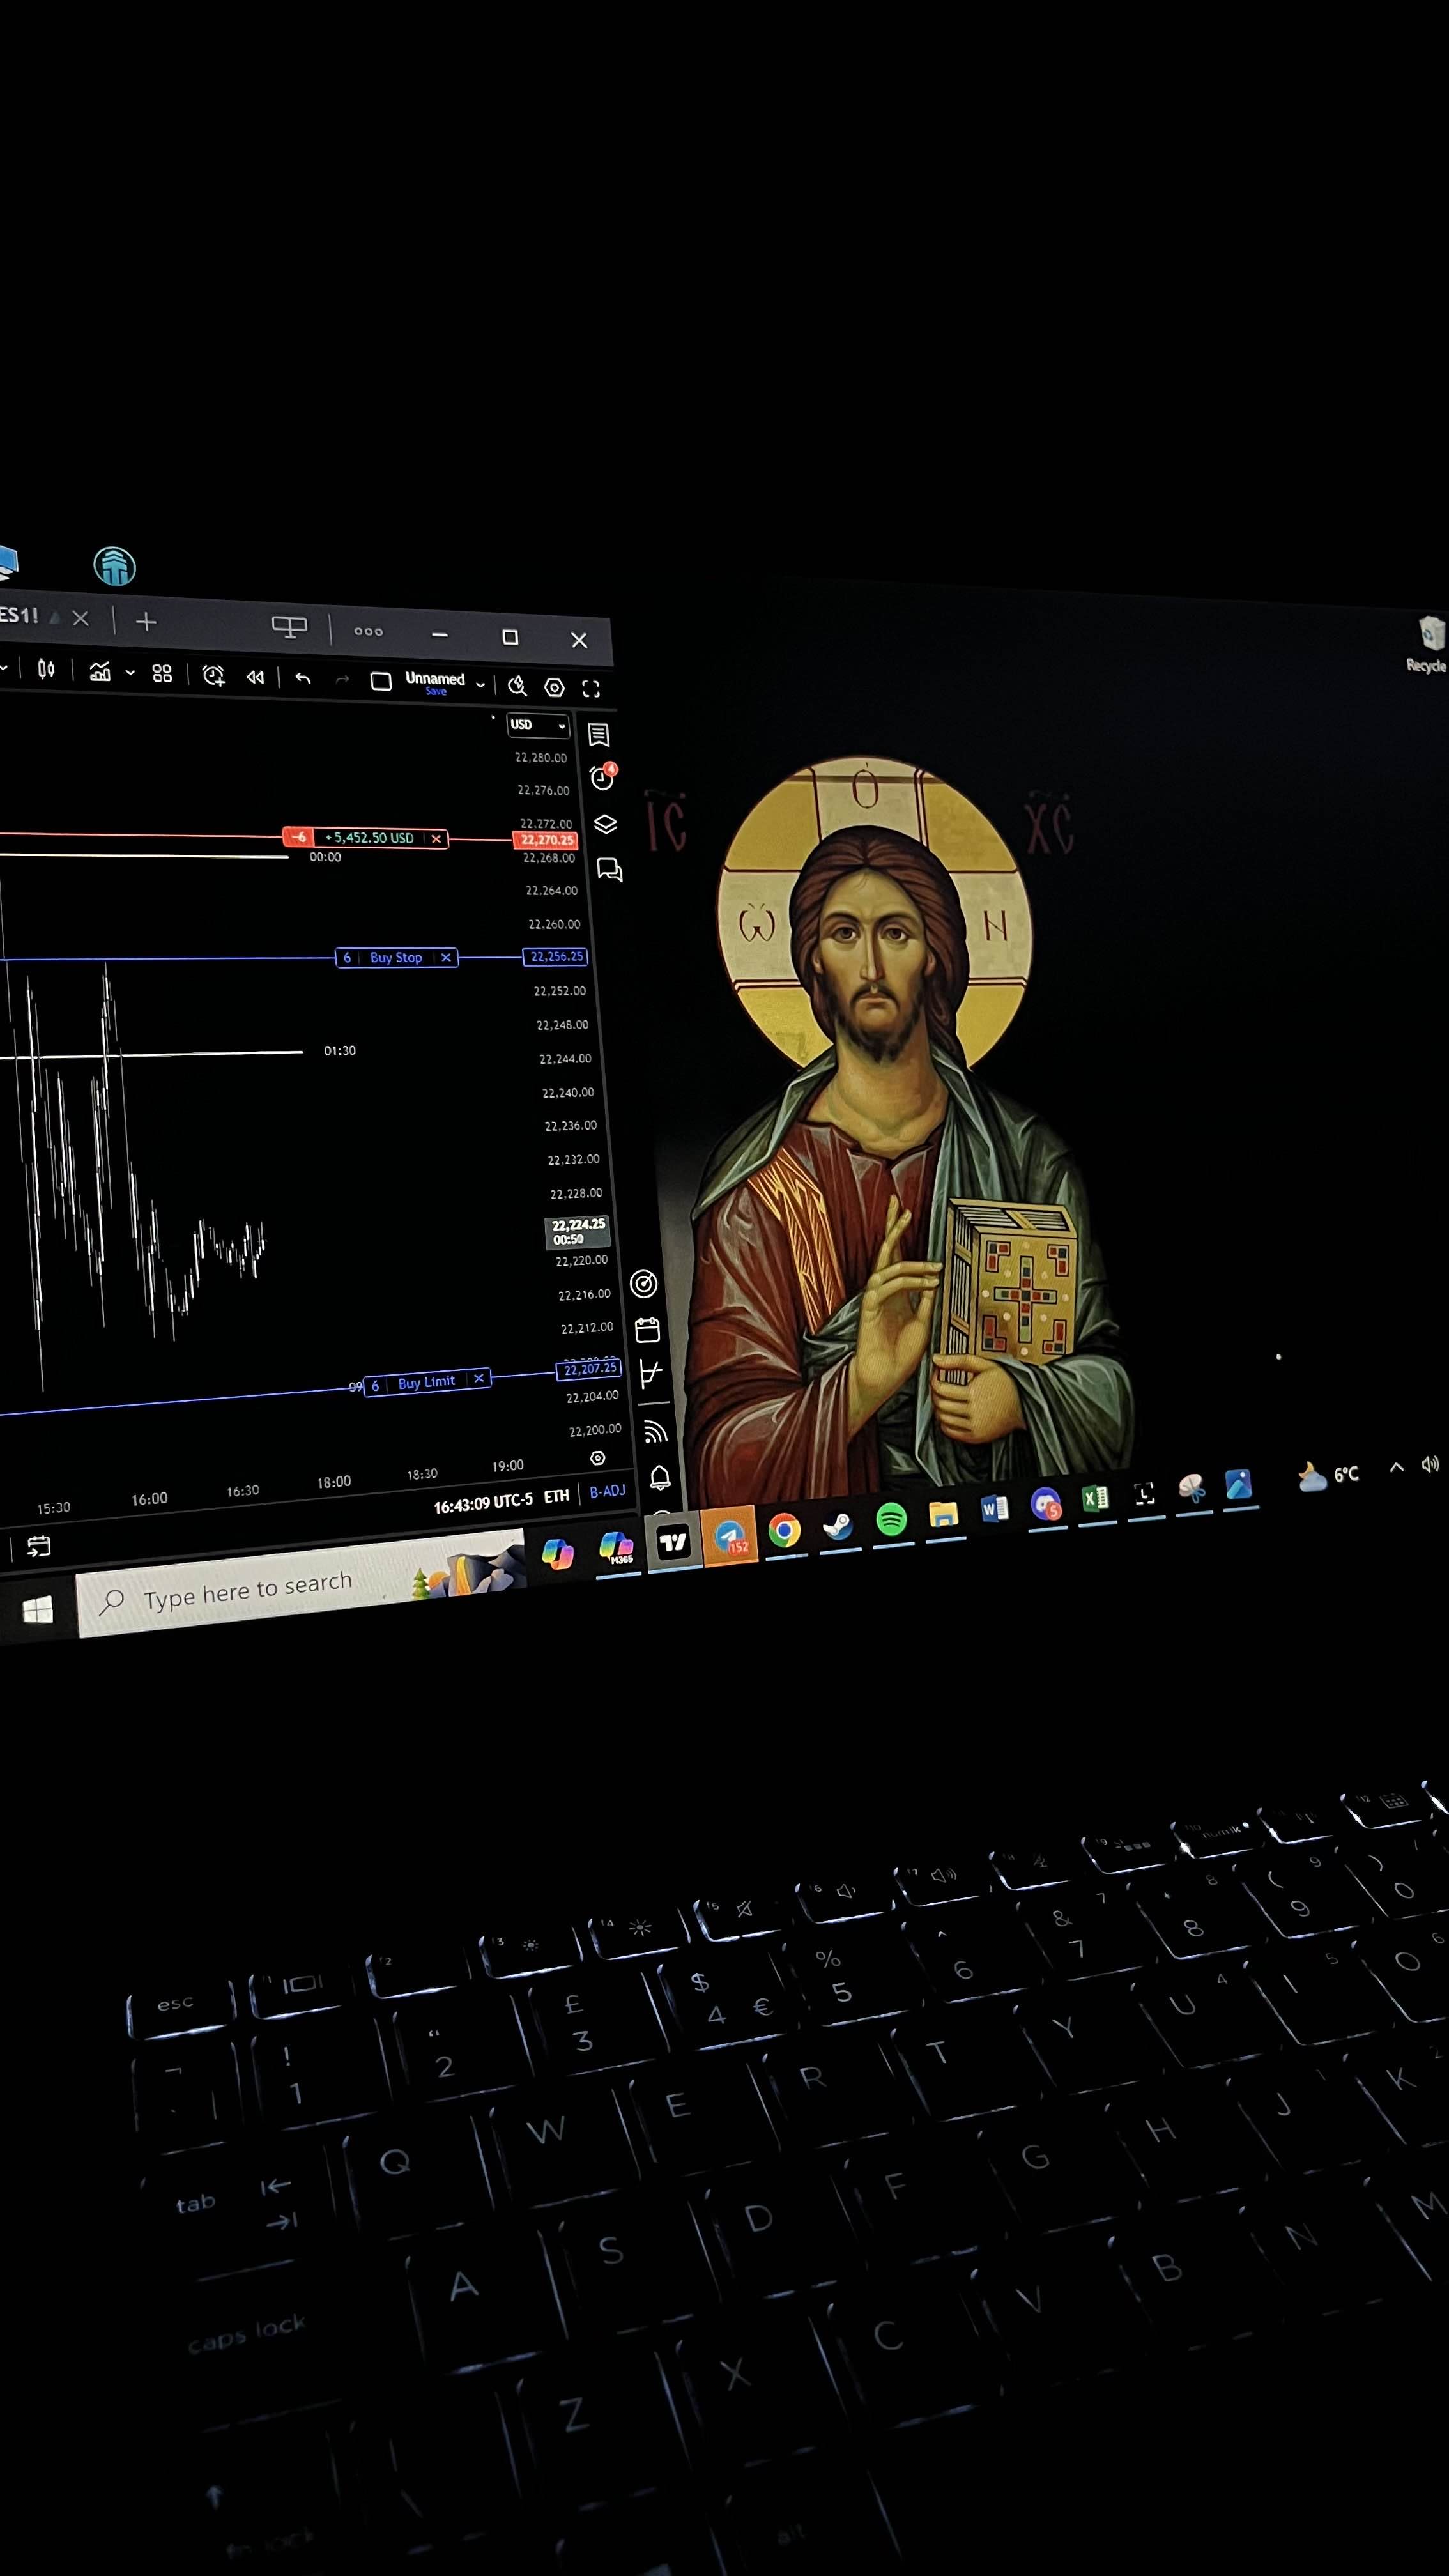The image size is (1449, 2576).
Task: Open the layout templates grid icon
Action: pyautogui.click(x=162, y=674)
